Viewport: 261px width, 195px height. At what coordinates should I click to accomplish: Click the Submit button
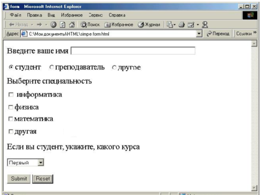(x=19, y=179)
